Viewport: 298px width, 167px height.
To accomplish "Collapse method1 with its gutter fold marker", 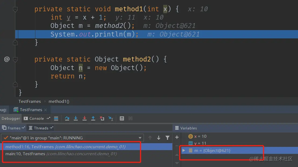I will [x=15, y=9].
